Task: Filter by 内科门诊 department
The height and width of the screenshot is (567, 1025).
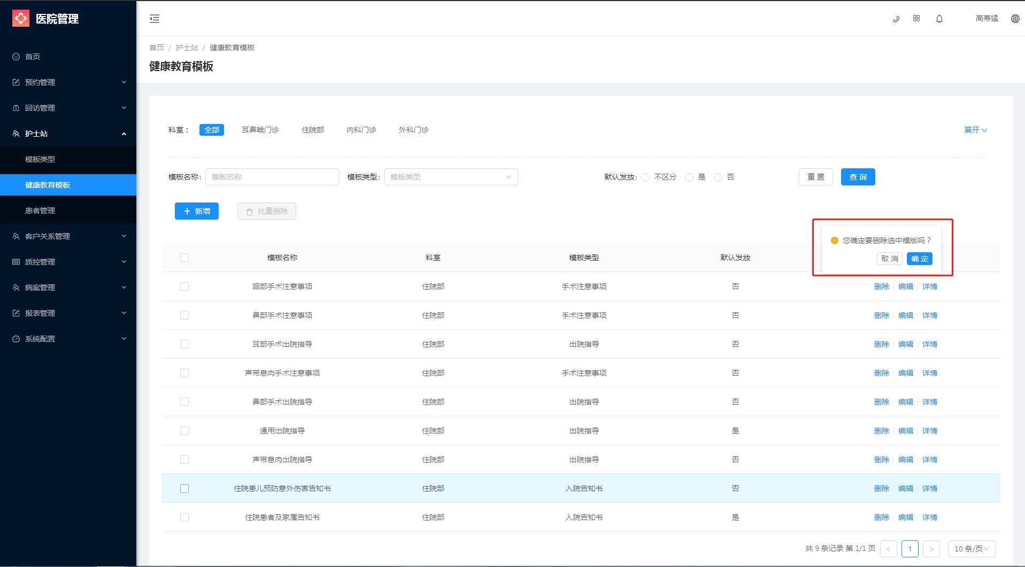Action: pyautogui.click(x=361, y=130)
